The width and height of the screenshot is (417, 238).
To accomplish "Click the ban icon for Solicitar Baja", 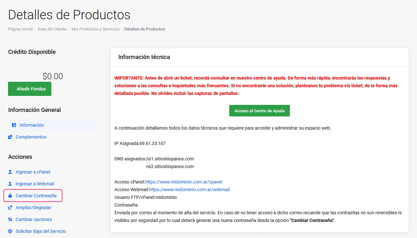I will (x=10, y=231).
